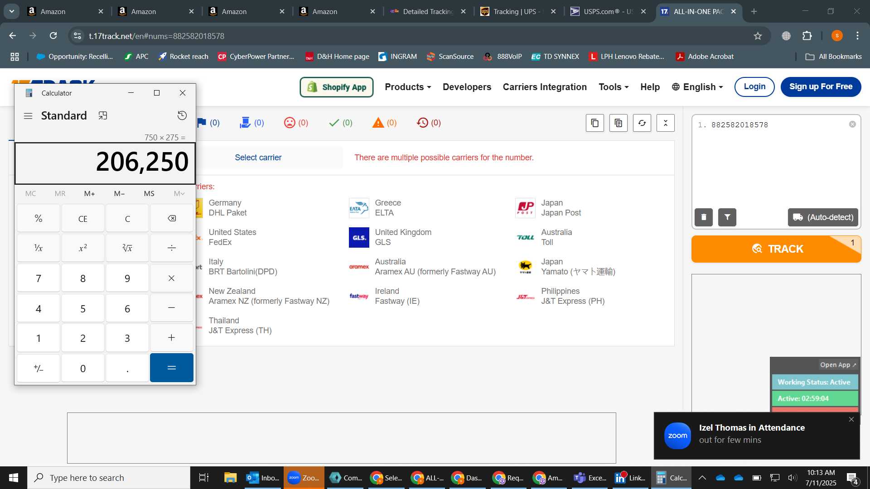
Task: Click the Login button
Action: click(x=754, y=86)
